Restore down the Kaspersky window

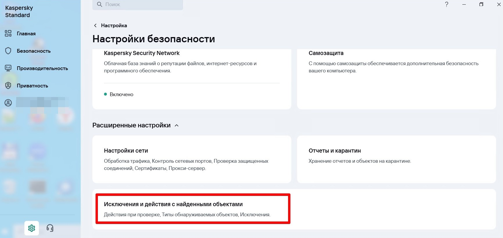pyautogui.click(x=481, y=4)
